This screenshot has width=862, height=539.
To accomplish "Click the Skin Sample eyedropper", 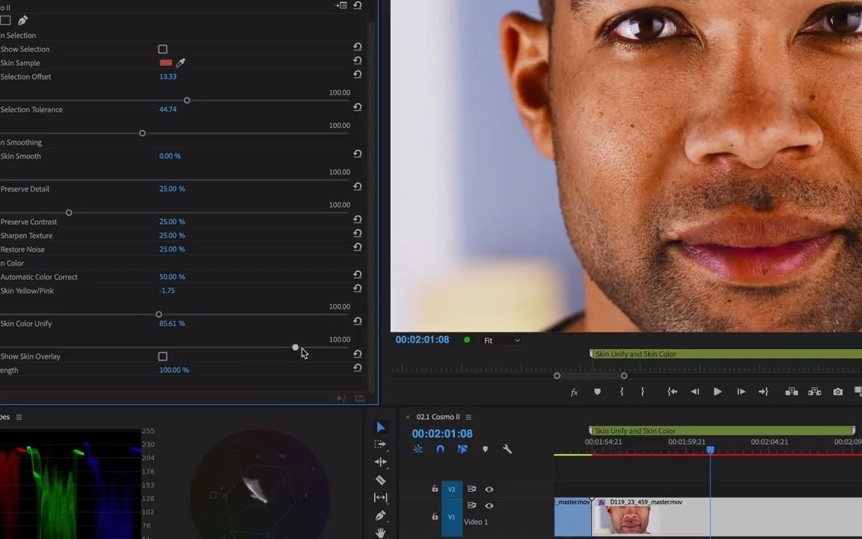I will click(180, 63).
